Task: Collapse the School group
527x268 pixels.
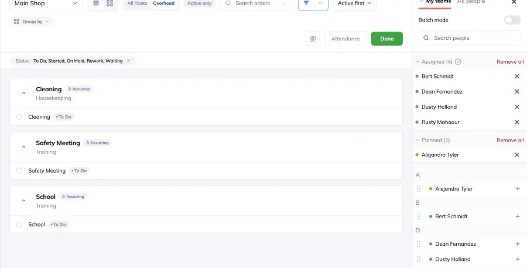Action: 23,201
